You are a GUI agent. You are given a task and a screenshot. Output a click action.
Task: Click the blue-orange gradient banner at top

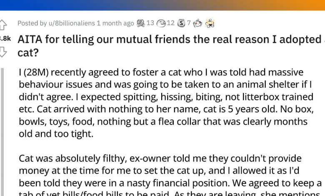point(162,5)
